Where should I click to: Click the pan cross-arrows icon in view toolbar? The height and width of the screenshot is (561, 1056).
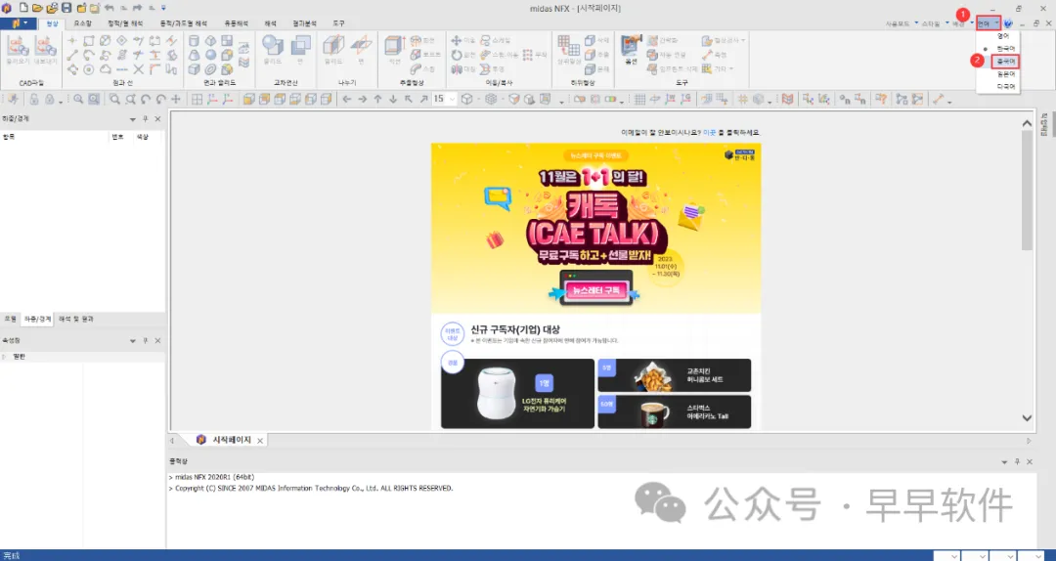click(x=176, y=99)
